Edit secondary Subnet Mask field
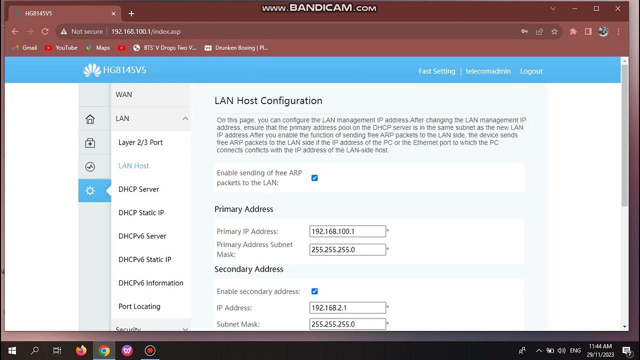 pos(347,324)
